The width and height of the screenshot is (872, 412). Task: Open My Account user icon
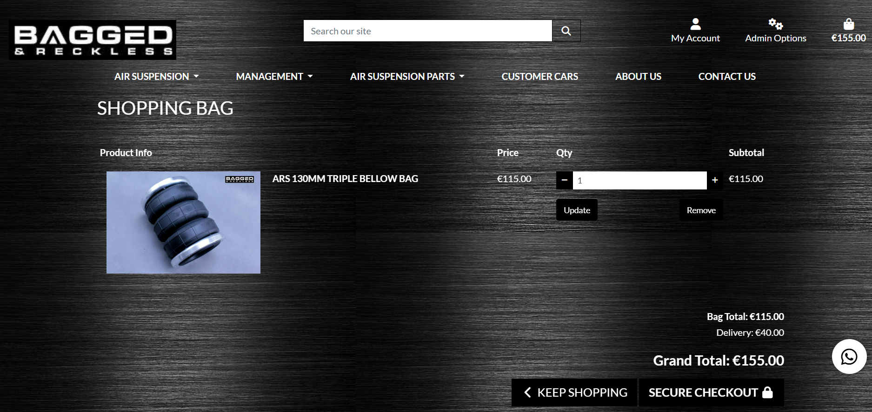(695, 24)
